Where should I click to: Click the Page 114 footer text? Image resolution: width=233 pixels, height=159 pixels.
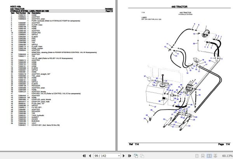224,144
